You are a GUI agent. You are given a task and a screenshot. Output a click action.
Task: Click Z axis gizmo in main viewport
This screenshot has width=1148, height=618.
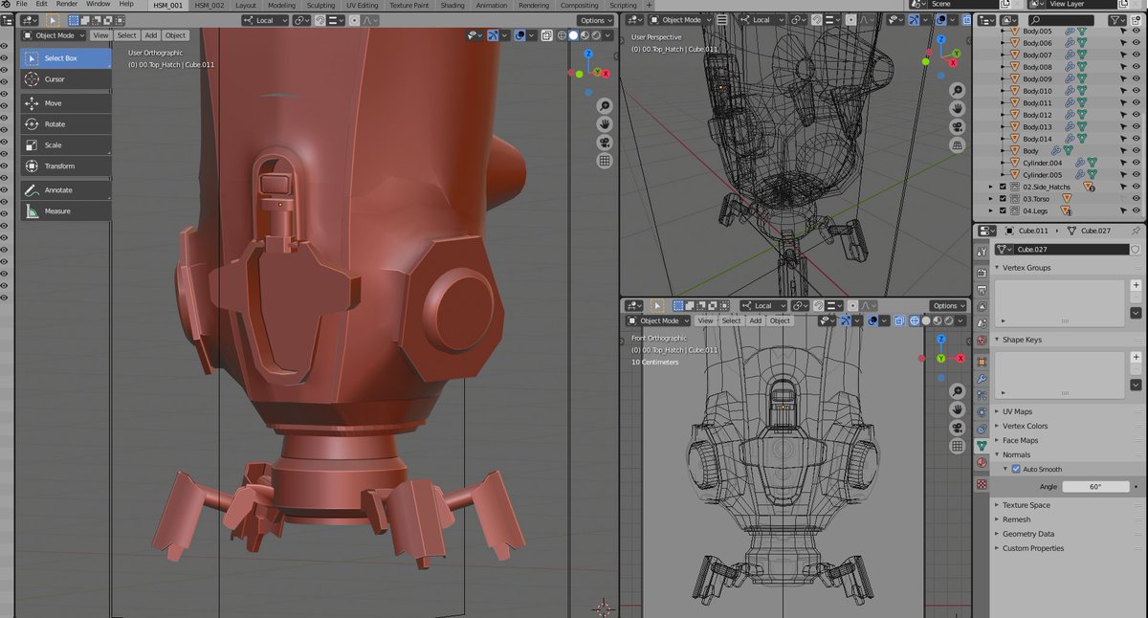click(587, 55)
